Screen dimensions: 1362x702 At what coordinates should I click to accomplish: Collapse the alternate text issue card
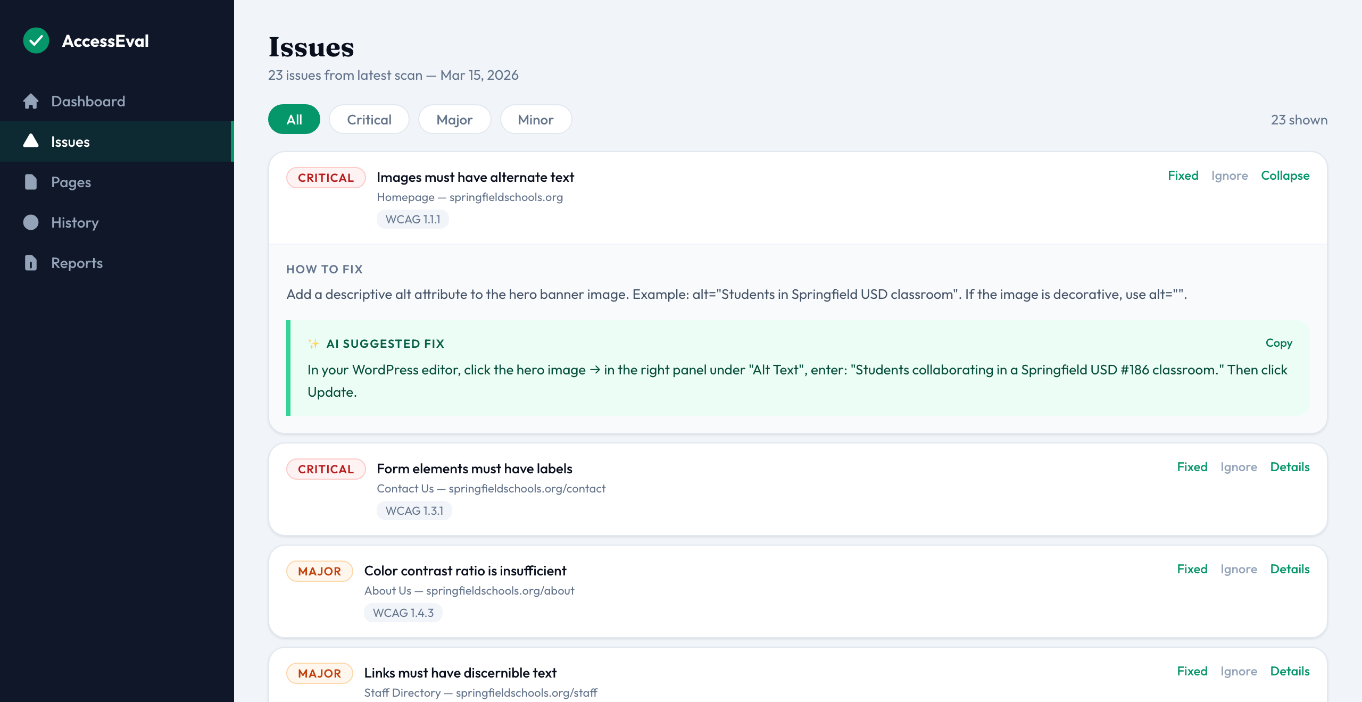pos(1285,175)
